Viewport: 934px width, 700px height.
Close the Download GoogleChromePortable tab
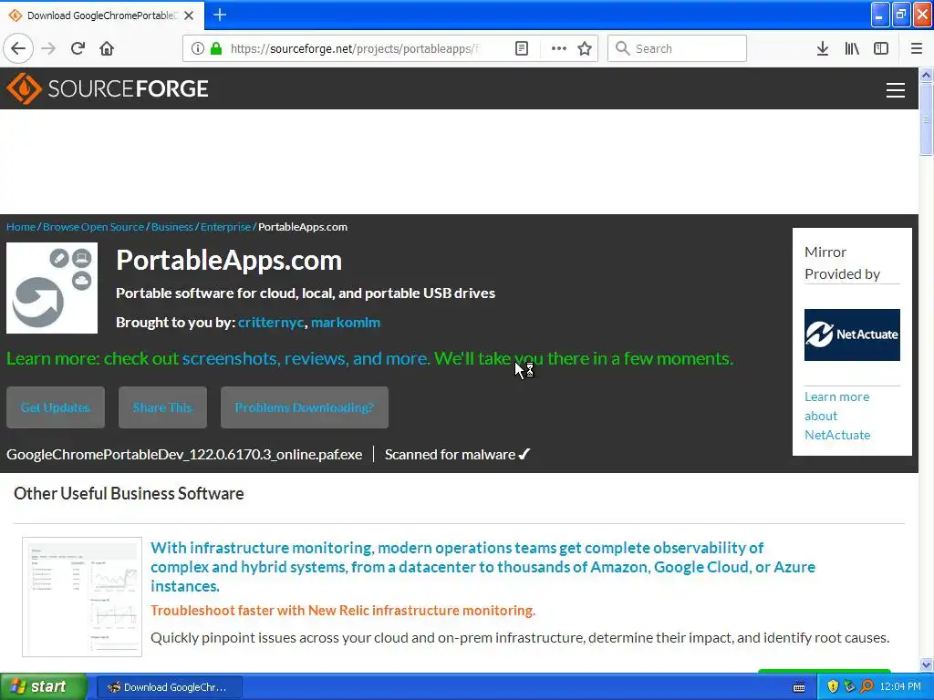click(x=189, y=15)
